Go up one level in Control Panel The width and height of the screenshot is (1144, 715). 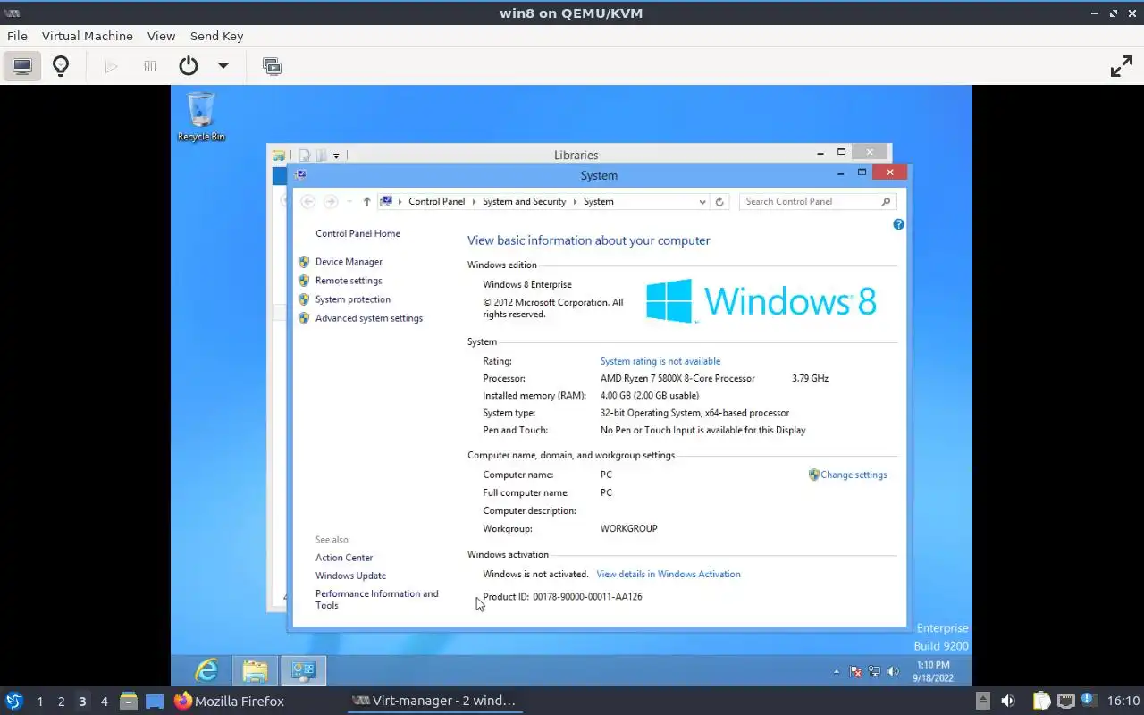(366, 202)
